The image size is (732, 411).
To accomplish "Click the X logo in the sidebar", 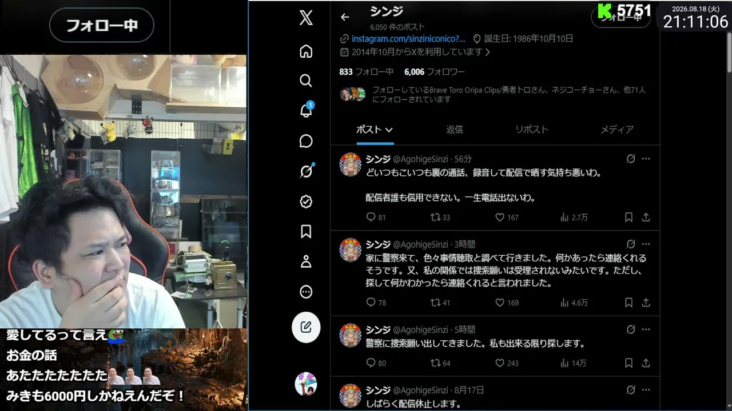I will click(306, 18).
